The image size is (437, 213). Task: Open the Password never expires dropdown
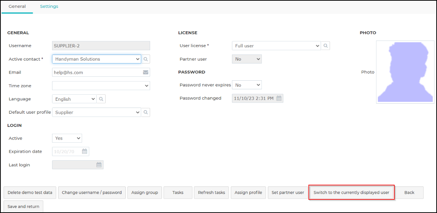[247, 85]
